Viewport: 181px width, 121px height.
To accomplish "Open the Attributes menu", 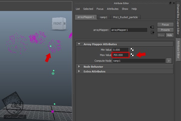I will 113,9.
